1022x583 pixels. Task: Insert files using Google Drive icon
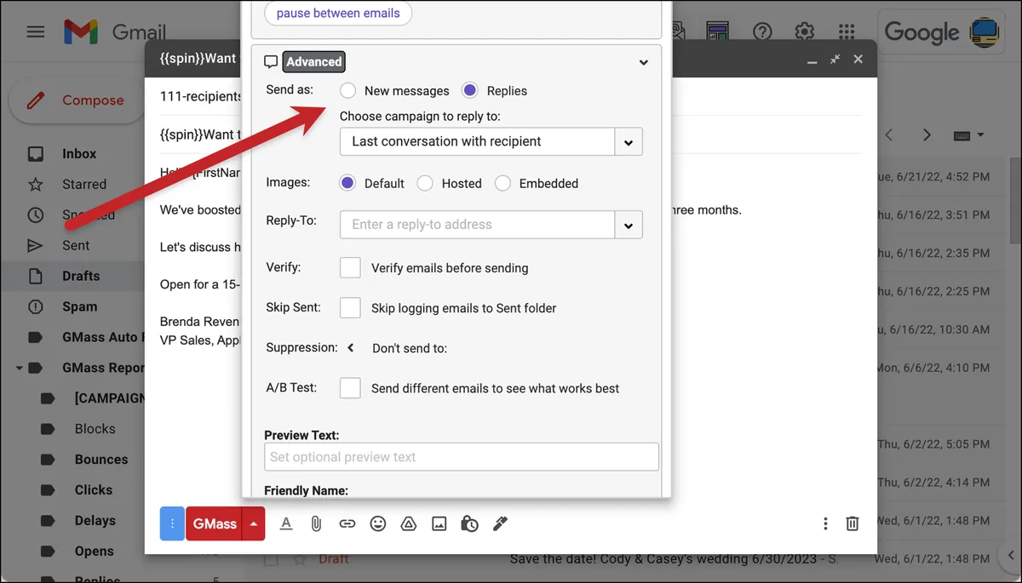click(409, 524)
